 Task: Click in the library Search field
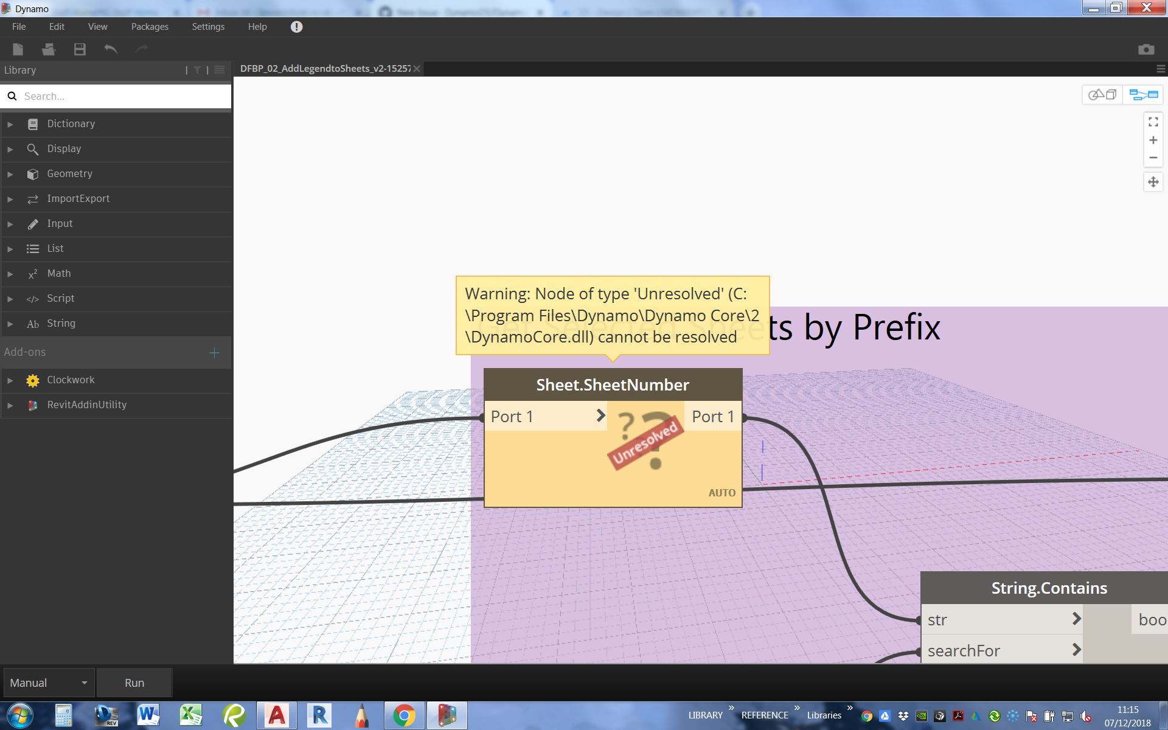click(116, 96)
